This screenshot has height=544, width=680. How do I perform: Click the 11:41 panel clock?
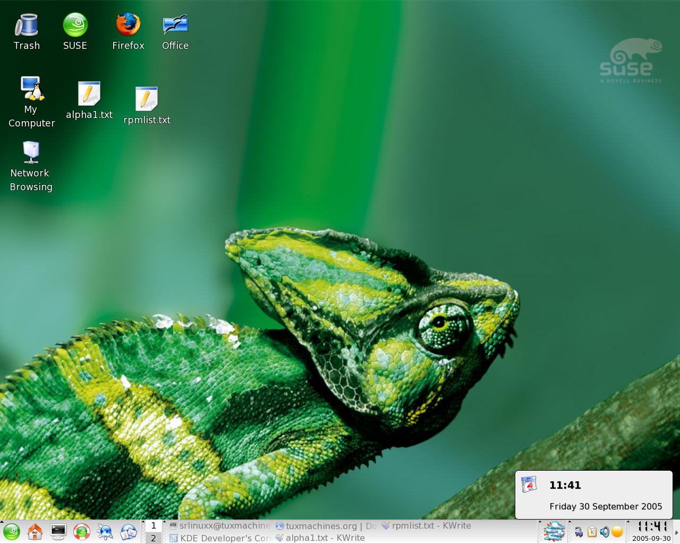click(x=652, y=526)
